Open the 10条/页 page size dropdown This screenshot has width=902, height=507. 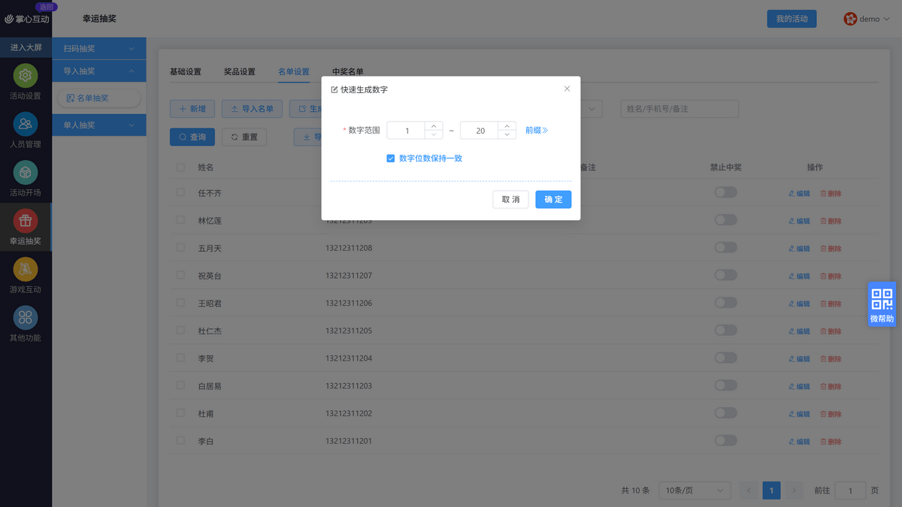click(x=695, y=490)
